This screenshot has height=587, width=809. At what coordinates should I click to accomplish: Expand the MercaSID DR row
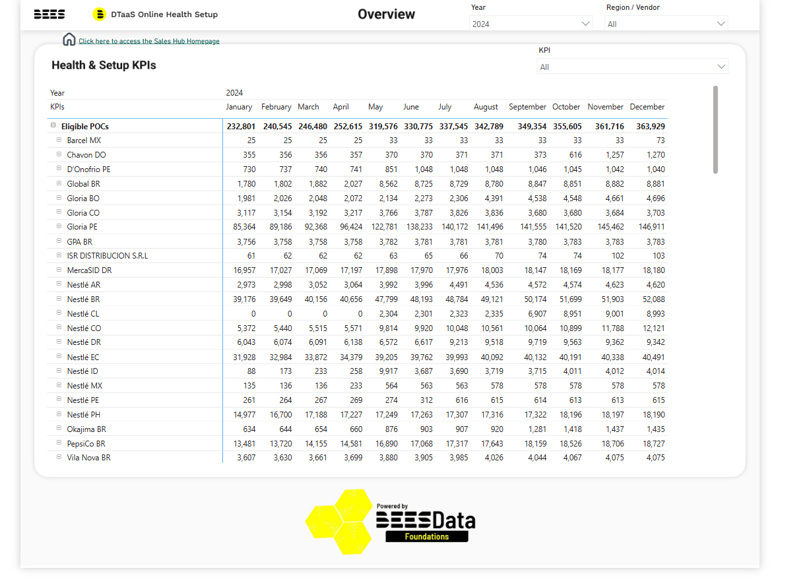pos(59,270)
